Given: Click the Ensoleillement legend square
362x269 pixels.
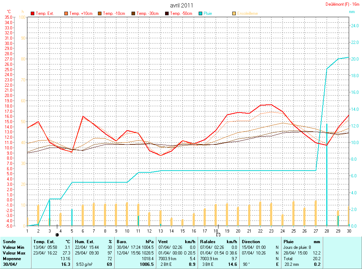Looking at the screenshot, I should [234, 13].
